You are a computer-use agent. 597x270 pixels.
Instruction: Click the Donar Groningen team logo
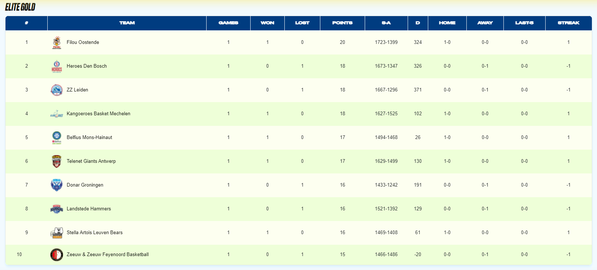tap(57, 185)
